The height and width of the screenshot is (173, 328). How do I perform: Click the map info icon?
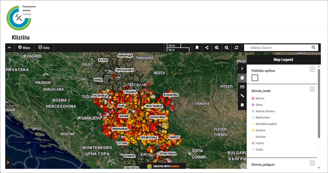[243, 166]
